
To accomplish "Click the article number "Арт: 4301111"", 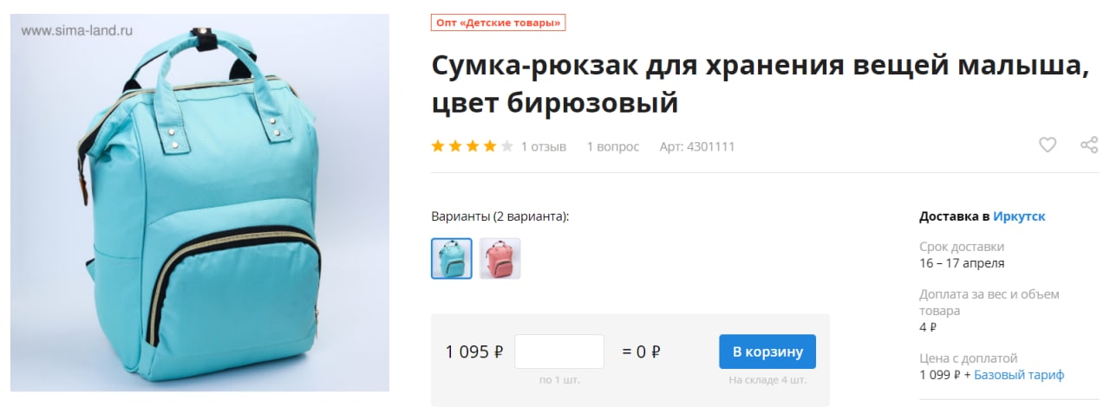I will [697, 146].
